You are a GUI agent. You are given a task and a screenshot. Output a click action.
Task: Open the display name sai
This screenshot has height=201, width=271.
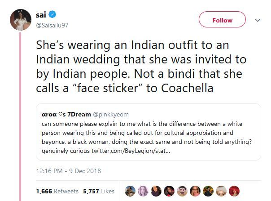(x=40, y=15)
